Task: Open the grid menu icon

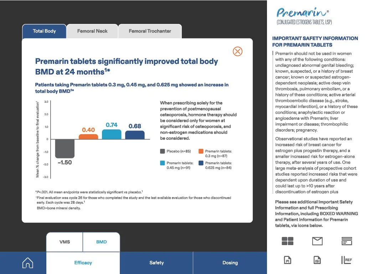Action: (x=288, y=241)
